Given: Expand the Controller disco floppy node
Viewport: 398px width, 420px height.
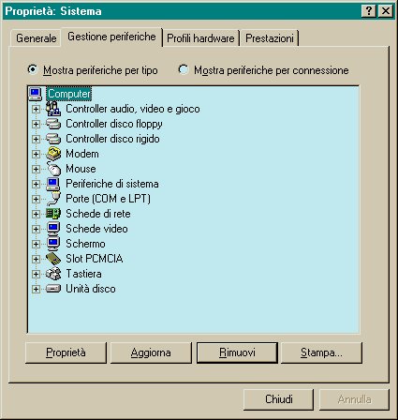Looking at the screenshot, I should [36, 124].
